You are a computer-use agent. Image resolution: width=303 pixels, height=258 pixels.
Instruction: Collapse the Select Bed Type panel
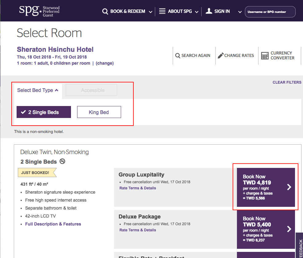tap(38, 90)
